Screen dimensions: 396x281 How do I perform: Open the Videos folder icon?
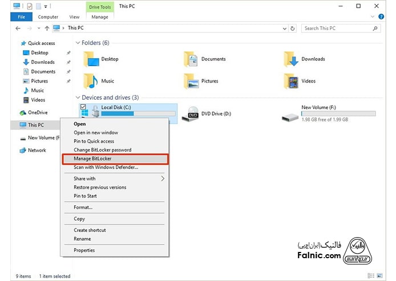click(291, 81)
